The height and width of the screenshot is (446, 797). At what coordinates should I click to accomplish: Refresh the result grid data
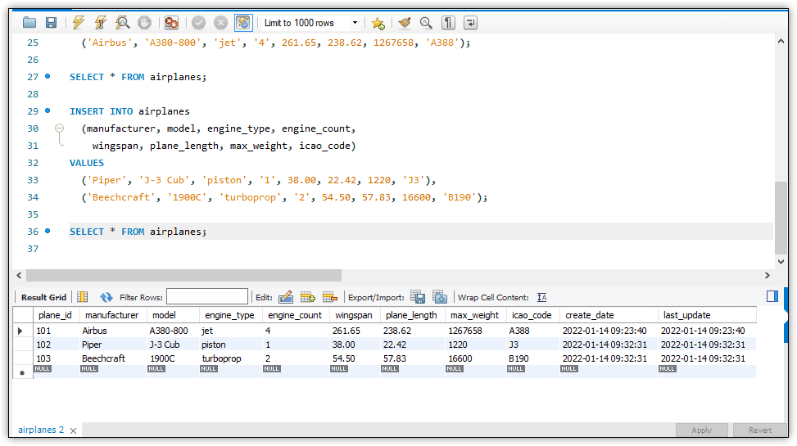106,297
